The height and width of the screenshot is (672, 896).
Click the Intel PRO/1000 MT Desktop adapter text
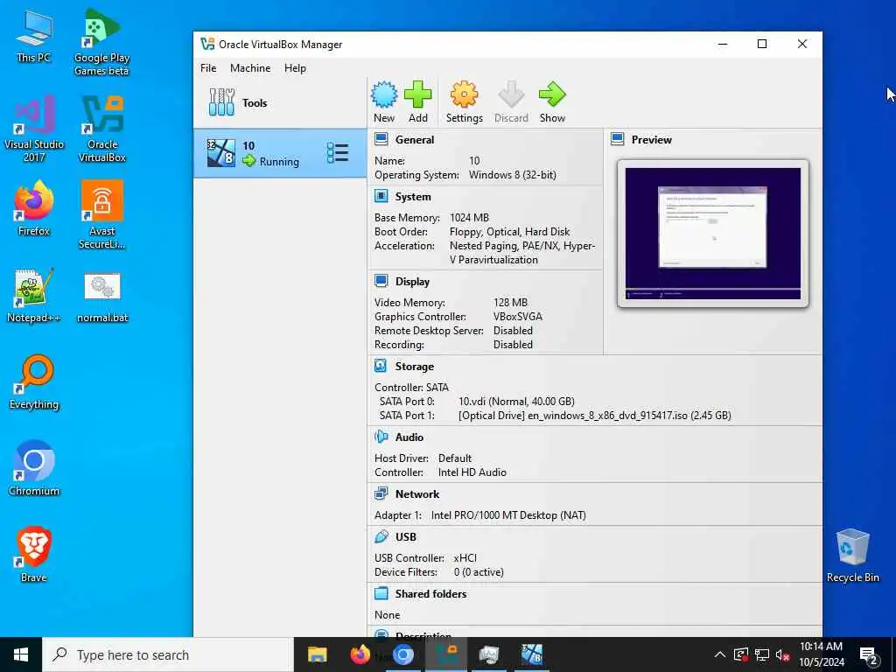(x=508, y=515)
